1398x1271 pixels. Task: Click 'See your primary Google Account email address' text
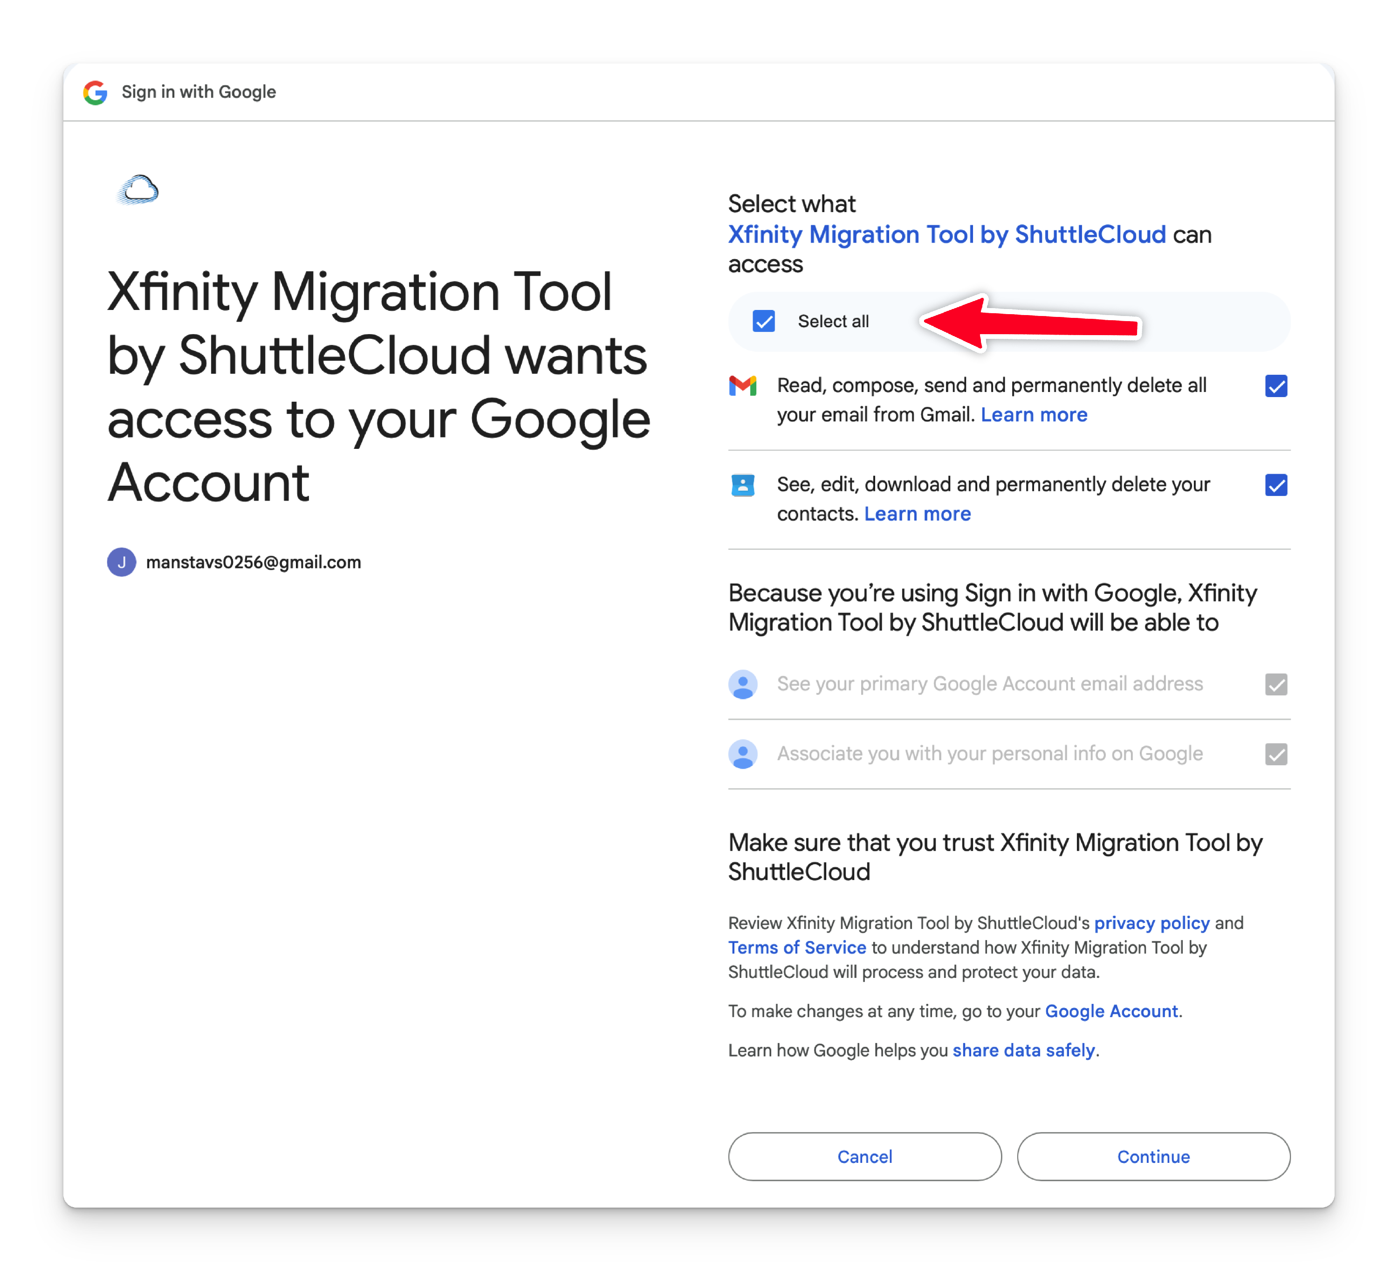pos(990,684)
